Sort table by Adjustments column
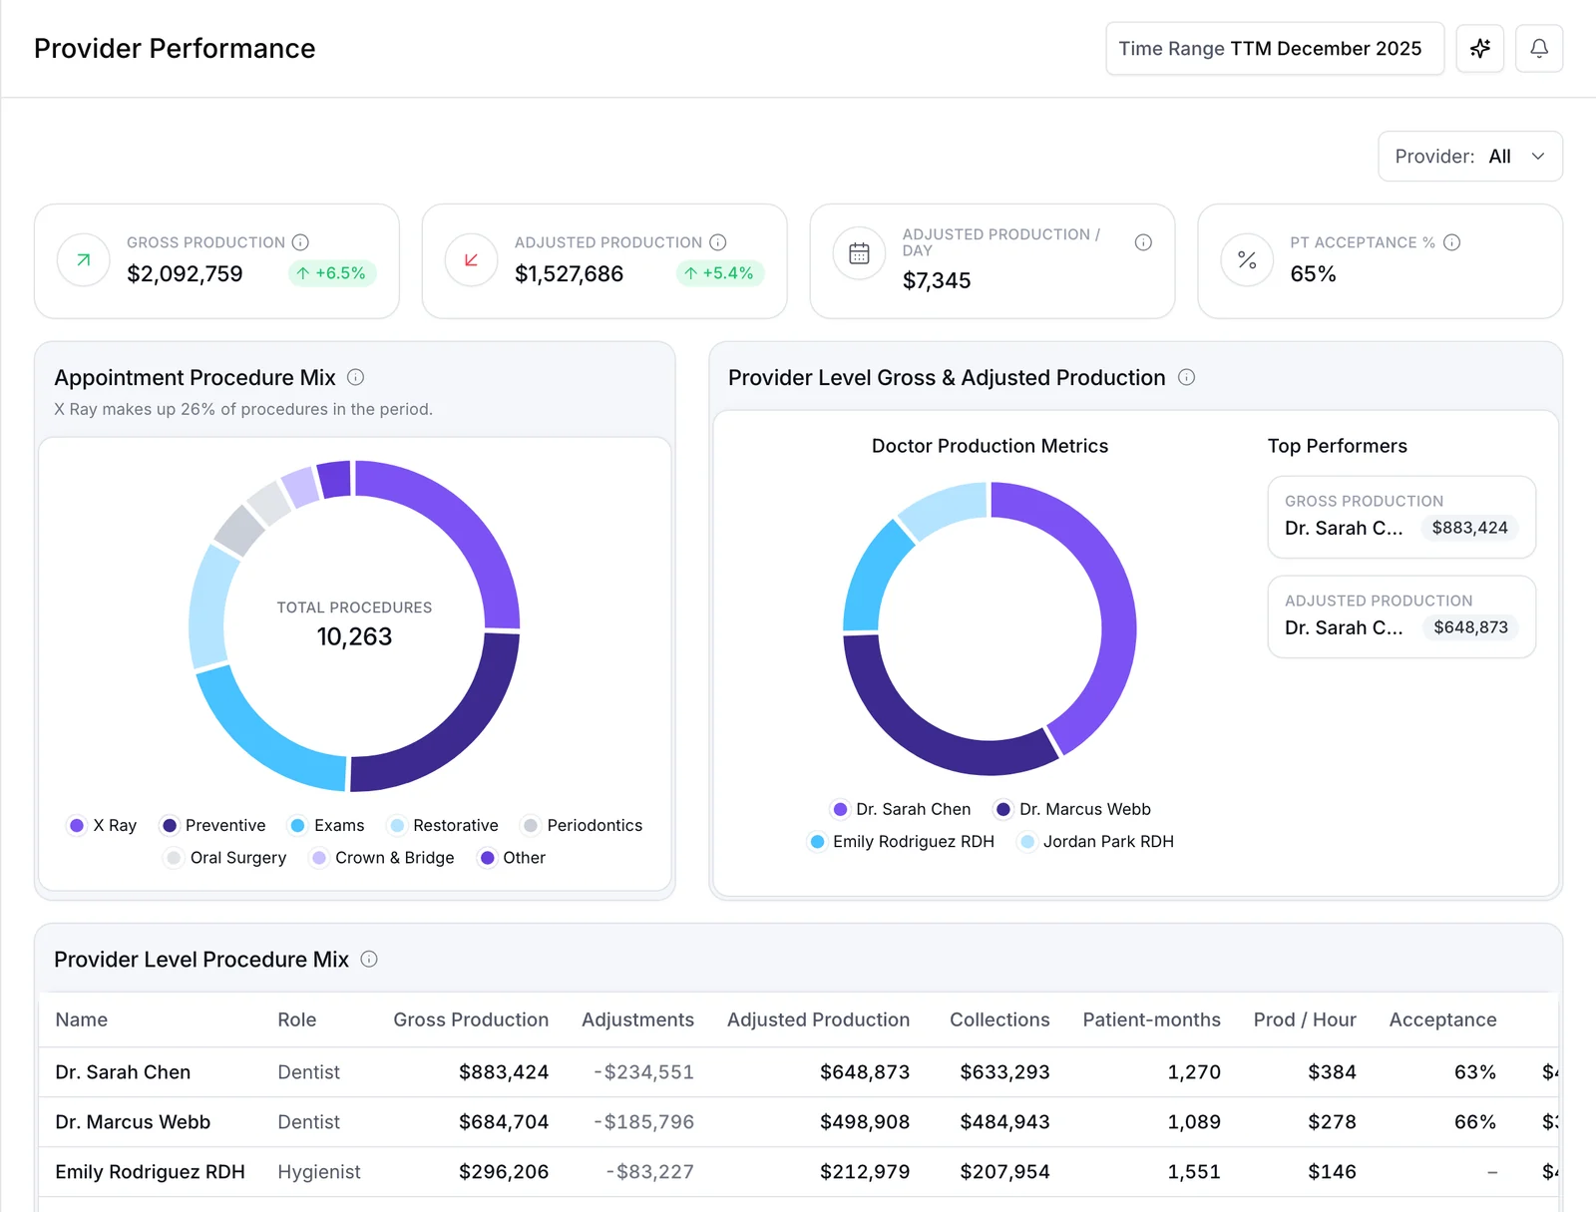The height and width of the screenshot is (1212, 1596). click(x=637, y=1019)
